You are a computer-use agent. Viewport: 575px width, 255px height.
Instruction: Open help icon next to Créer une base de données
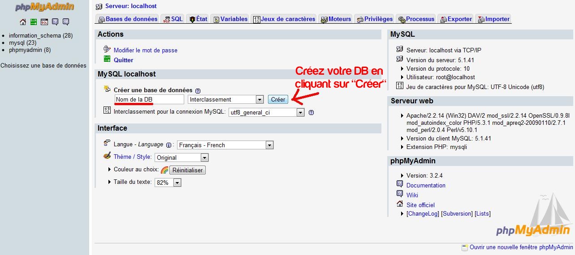point(198,90)
